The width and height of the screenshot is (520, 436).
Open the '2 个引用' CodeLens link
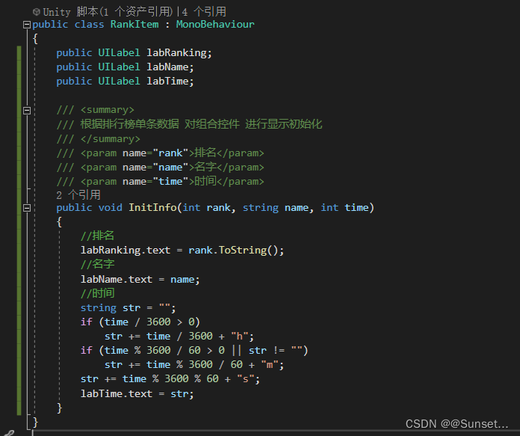[x=78, y=195]
